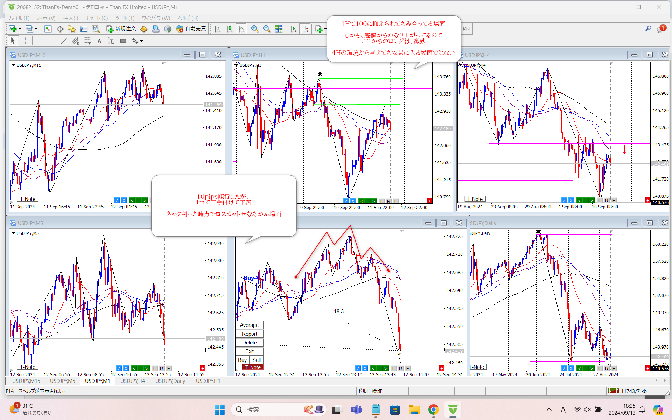Switch to line chart display

[241, 29]
